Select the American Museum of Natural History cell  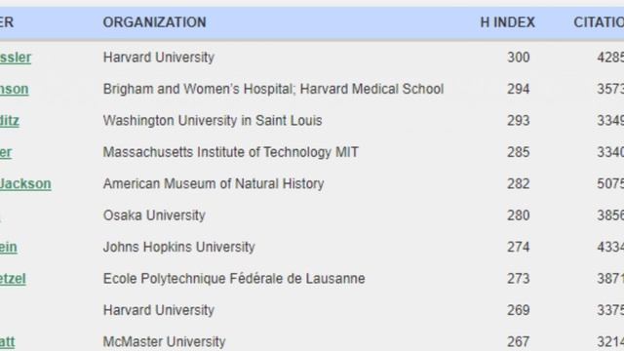(214, 184)
